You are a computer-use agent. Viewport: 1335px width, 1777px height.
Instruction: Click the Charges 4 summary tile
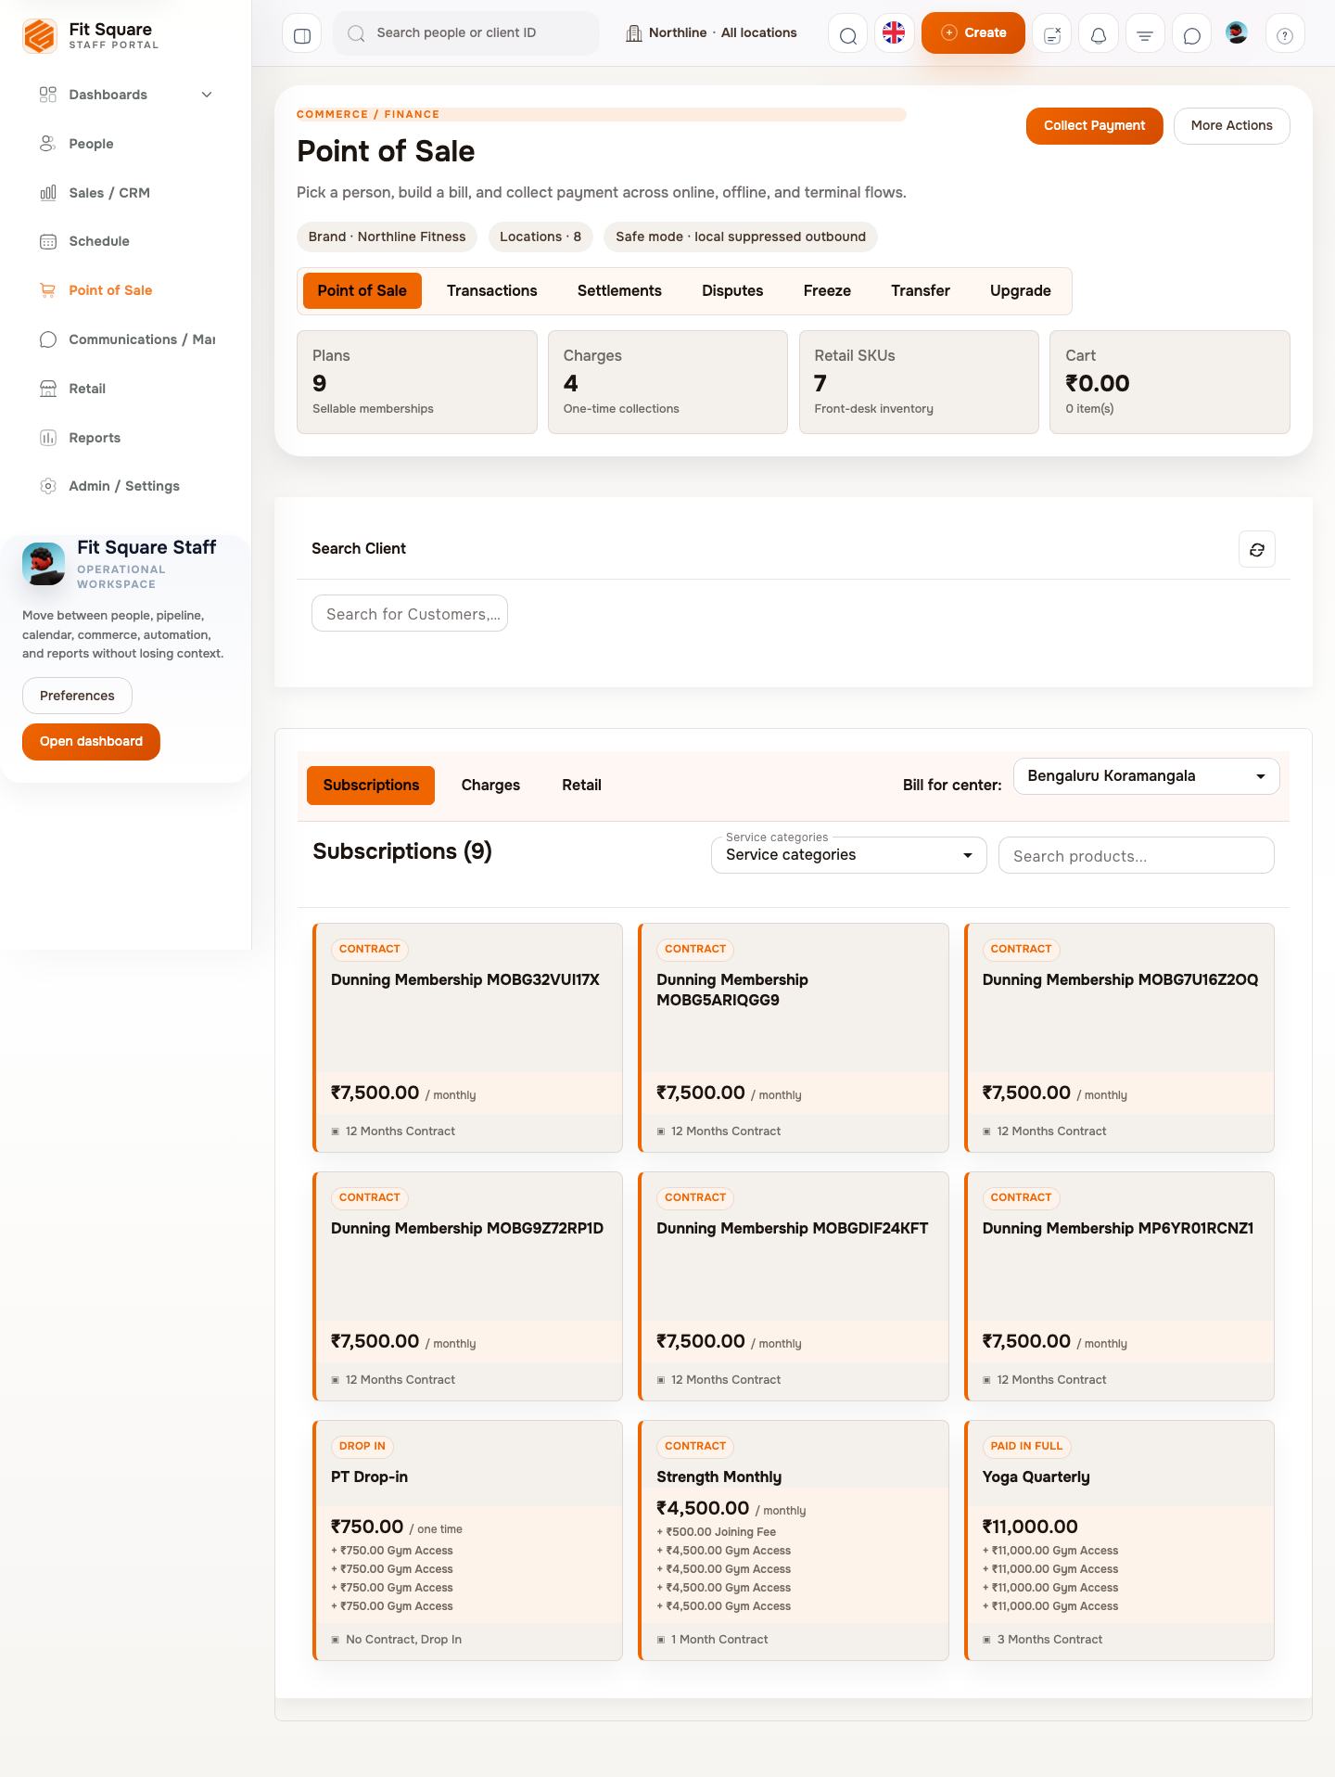tap(667, 382)
